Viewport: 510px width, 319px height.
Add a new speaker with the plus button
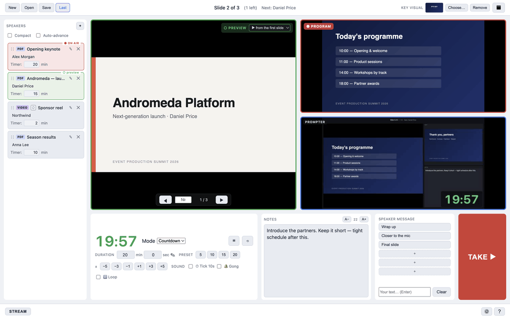point(80,26)
